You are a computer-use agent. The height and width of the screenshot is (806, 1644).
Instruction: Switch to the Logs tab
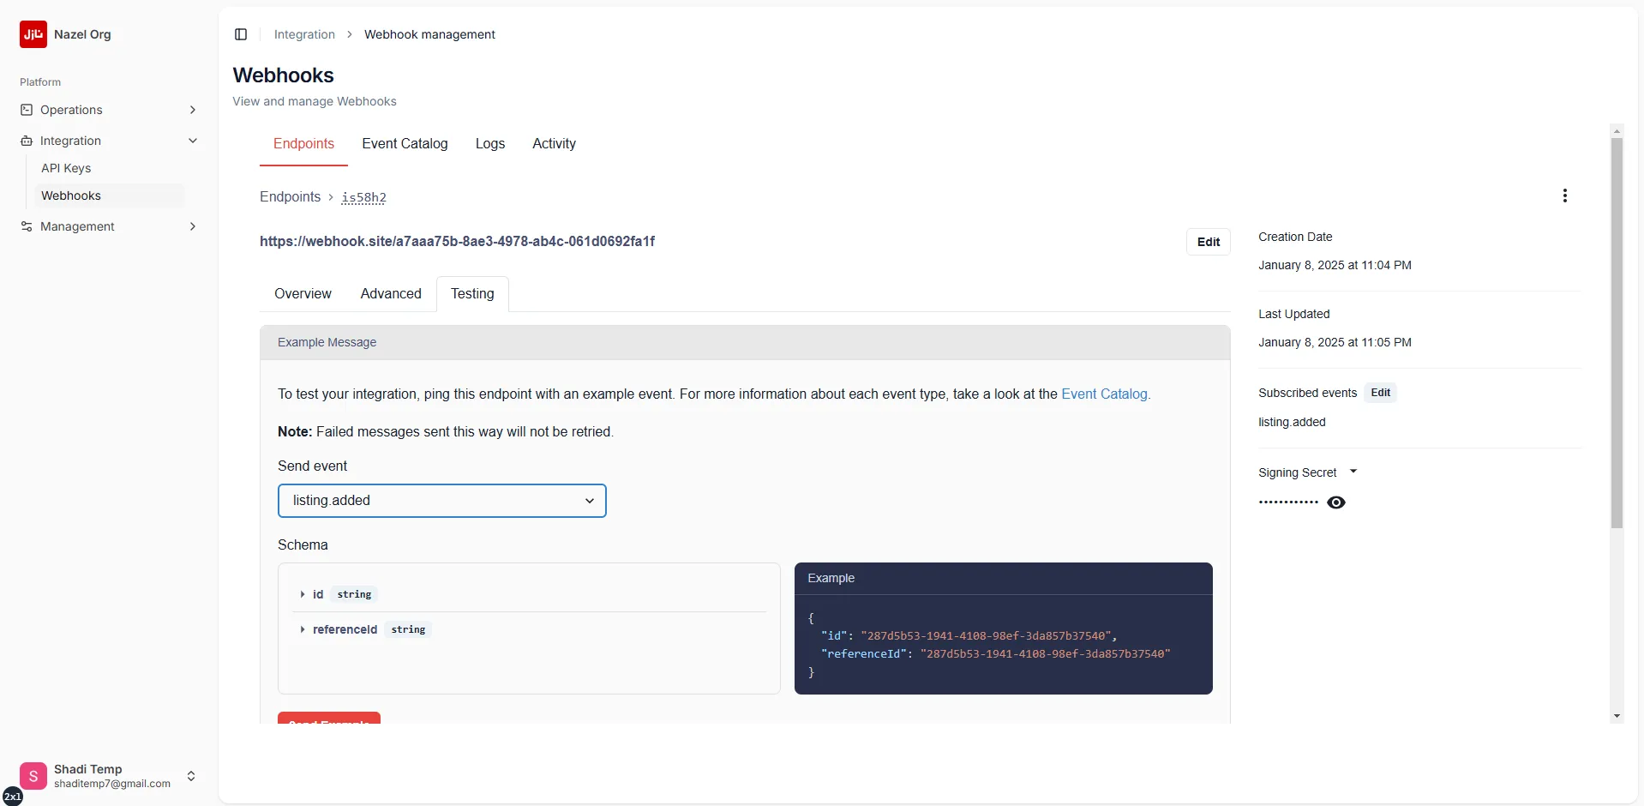tap(489, 143)
